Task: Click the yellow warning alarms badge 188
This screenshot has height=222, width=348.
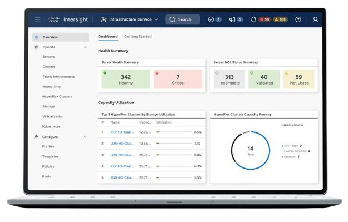Action: pyautogui.click(x=280, y=19)
